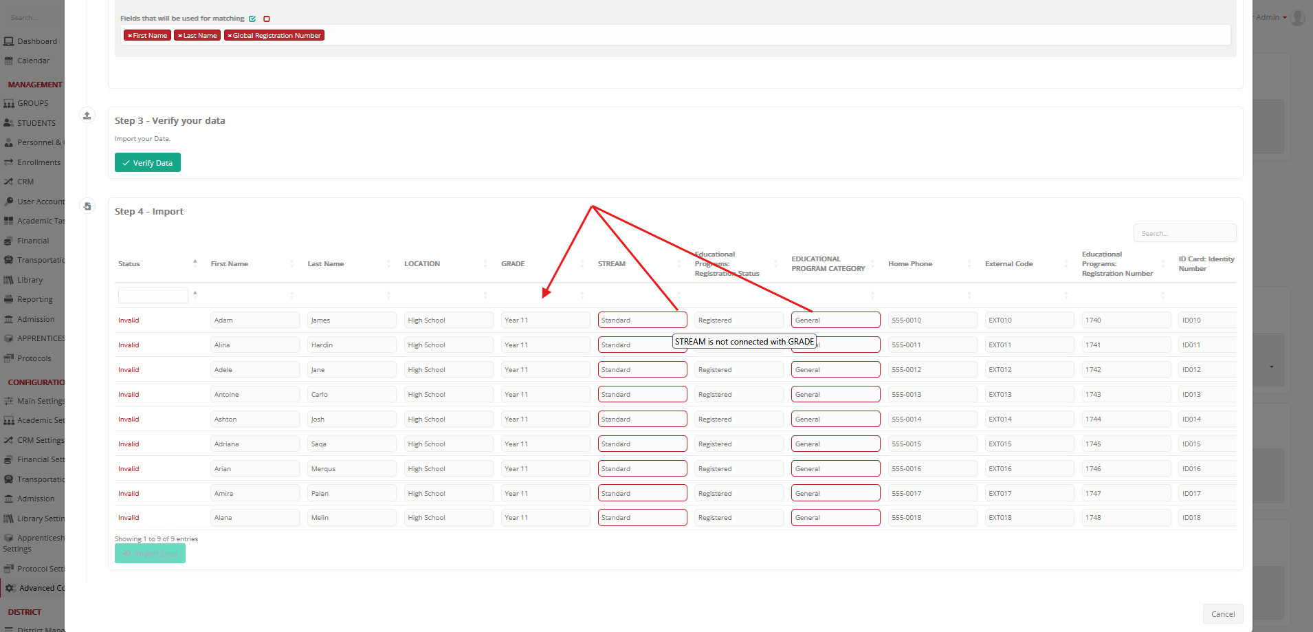The image size is (1313, 632).
Task: Remove the First Name matching tag
Action: click(130, 36)
